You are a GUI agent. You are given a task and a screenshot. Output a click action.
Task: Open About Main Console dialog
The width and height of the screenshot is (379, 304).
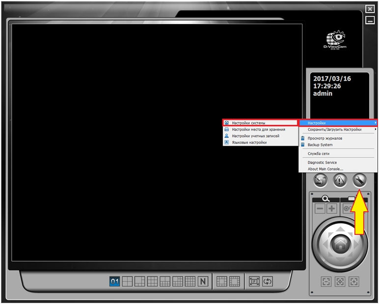click(325, 169)
